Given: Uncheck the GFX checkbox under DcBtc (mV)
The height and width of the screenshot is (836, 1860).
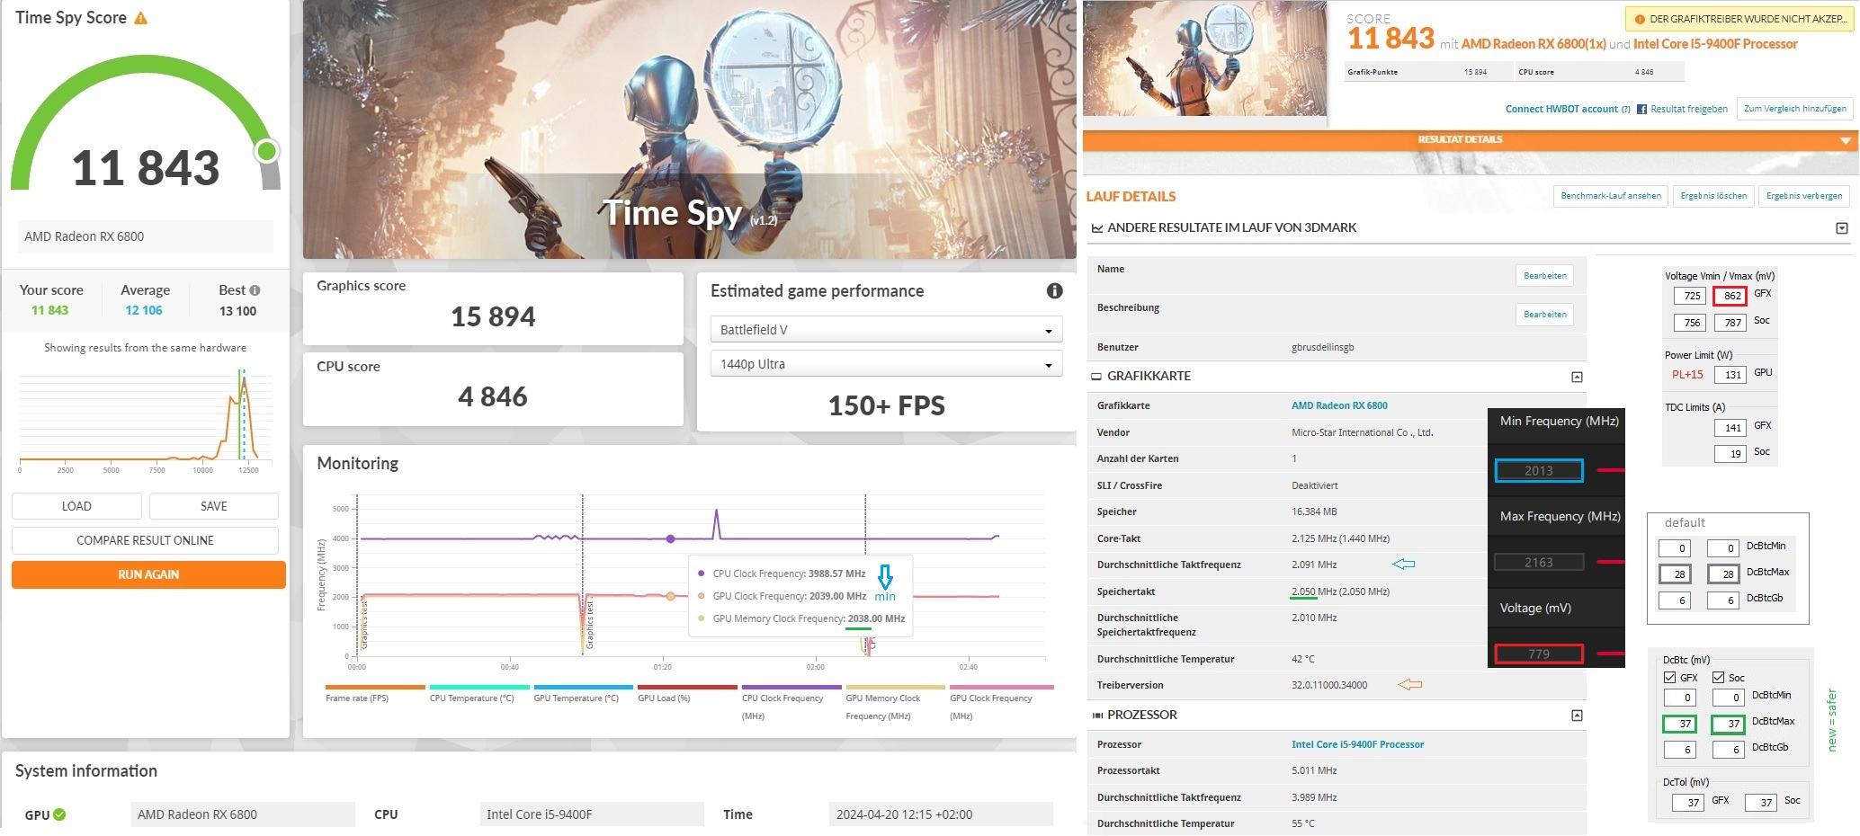Looking at the screenshot, I should tap(1670, 678).
